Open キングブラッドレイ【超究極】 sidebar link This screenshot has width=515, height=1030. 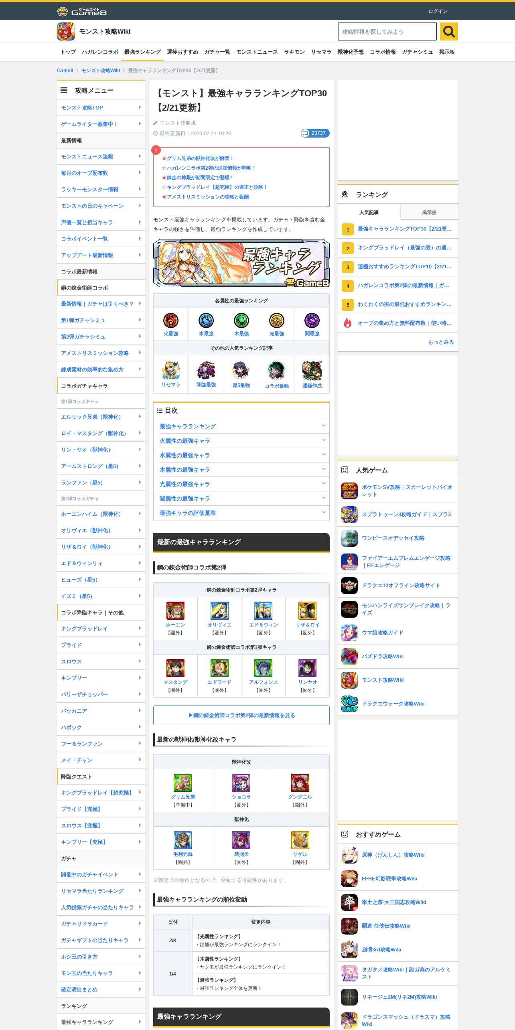101,793
